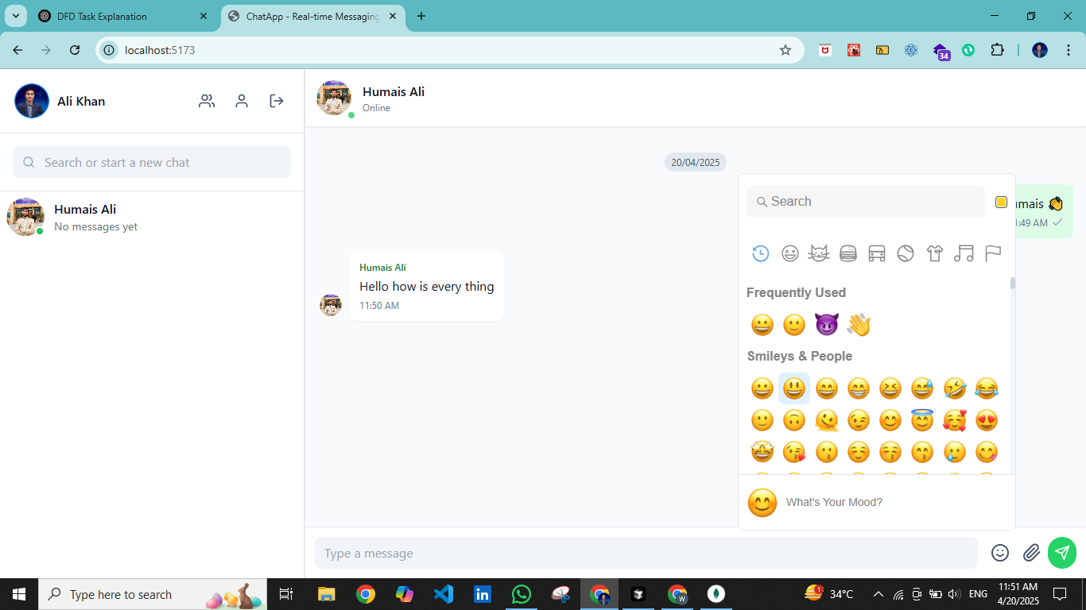Open the Chrome profile menu
The image size is (1086, 610).
(x=1039, y=49)
